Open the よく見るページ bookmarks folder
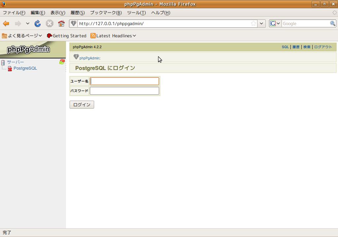 coord(22,36)
